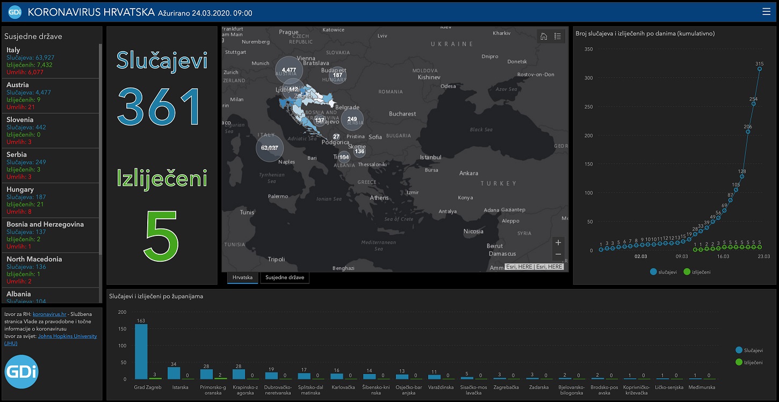Click the large GDi logo bottom-left
This screenshot has width=779, height=402.
21,372
